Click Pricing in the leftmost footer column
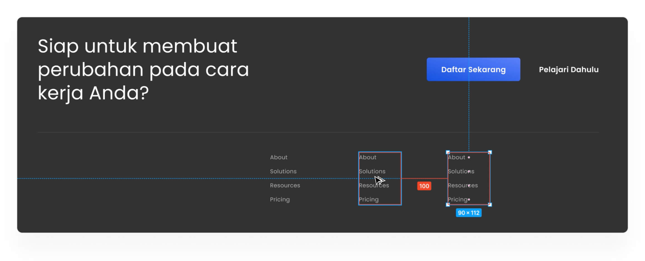Image resolution: width=645 pixels, height=261 pixels. (x=280, y=200)
